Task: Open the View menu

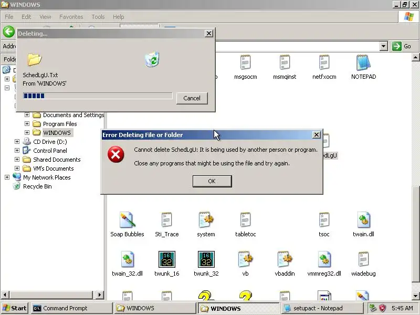Action: (45, 17)
